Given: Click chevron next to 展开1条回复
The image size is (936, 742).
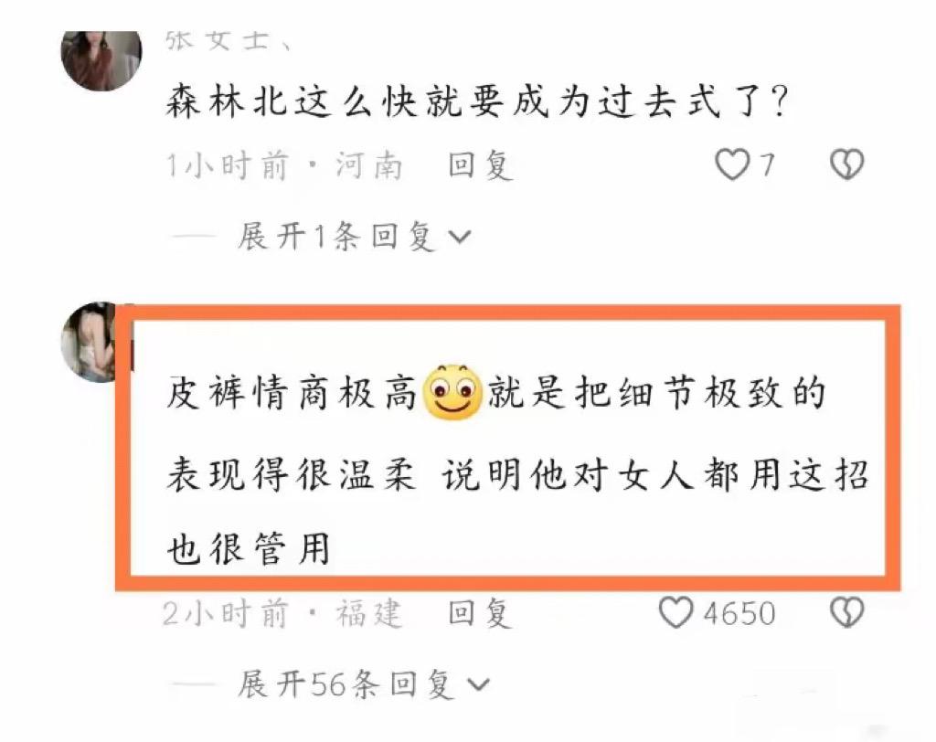Looking at the screenshot, I should 460,238.
